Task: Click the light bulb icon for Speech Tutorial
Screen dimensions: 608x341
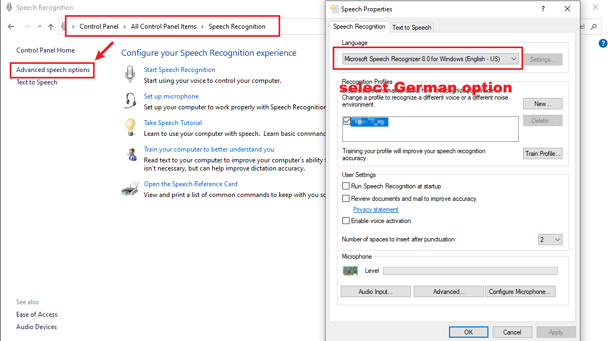Action: (131, 127)
